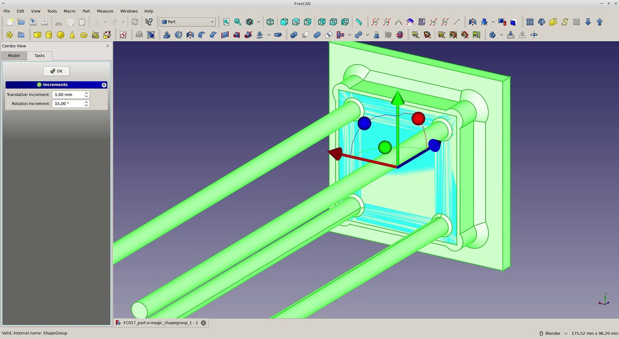Collapse the Increments panel
The height and width of the screenshot is (339, 619).
[104, 85]
